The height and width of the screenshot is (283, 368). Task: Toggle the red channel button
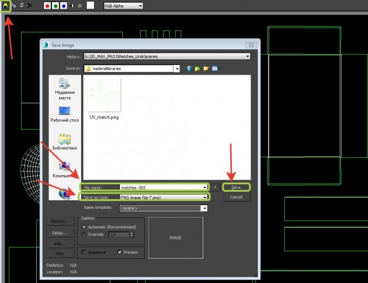(47, 5)
